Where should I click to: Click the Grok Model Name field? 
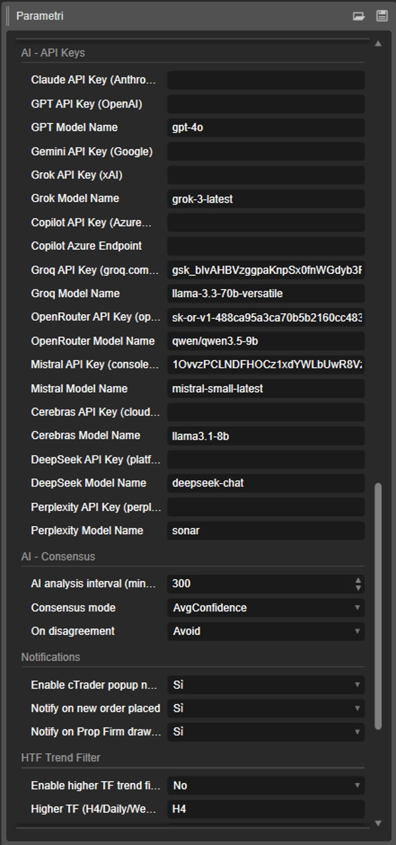coord(265,199)
